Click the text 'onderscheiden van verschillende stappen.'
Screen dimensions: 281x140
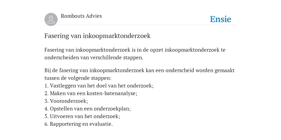tap(94, 57)
